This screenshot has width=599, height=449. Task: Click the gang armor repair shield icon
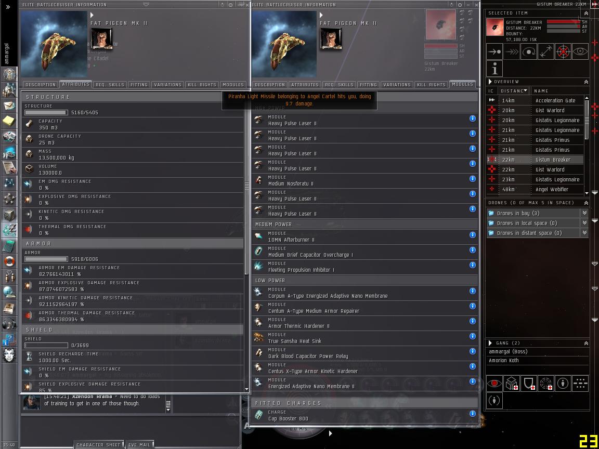click(x=528, y=384)
